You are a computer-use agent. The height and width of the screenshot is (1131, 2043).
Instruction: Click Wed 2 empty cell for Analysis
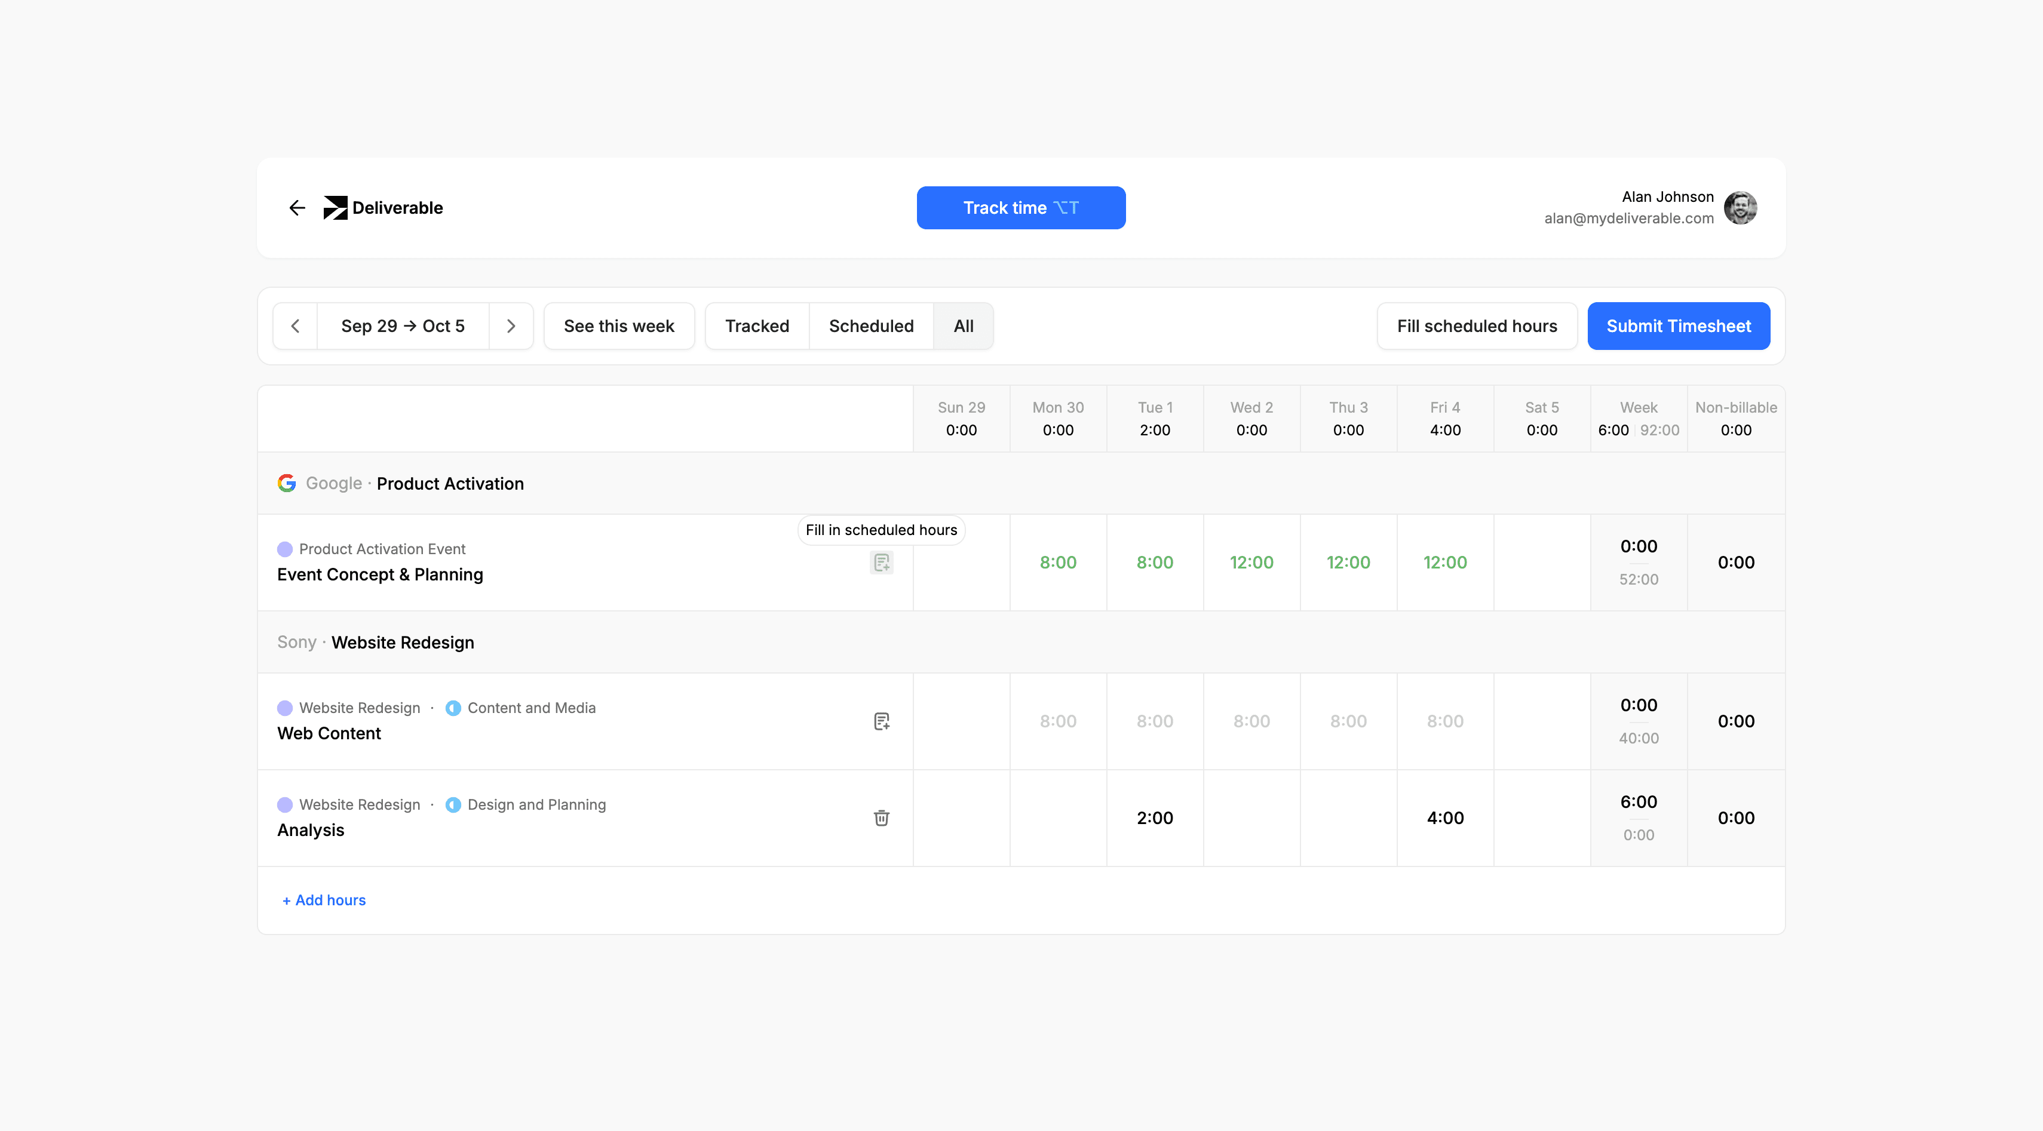click(x=1251, y=818)
